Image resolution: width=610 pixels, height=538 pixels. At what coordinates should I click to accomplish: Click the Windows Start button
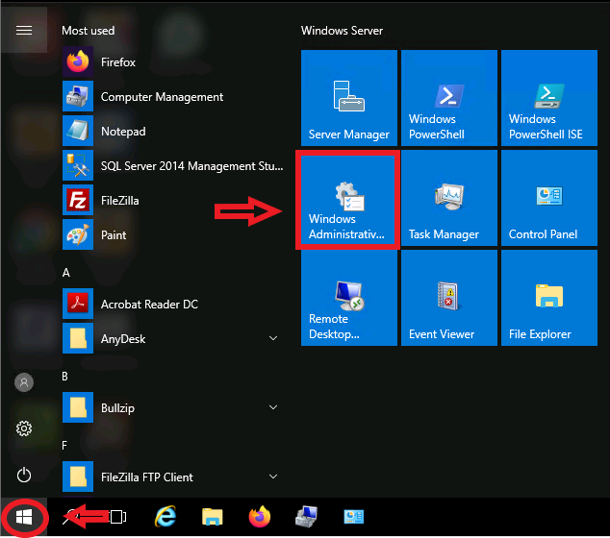pos(24,518)
